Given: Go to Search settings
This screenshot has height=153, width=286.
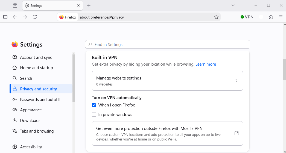Looking at the screenshot, I should click(41, 78).
